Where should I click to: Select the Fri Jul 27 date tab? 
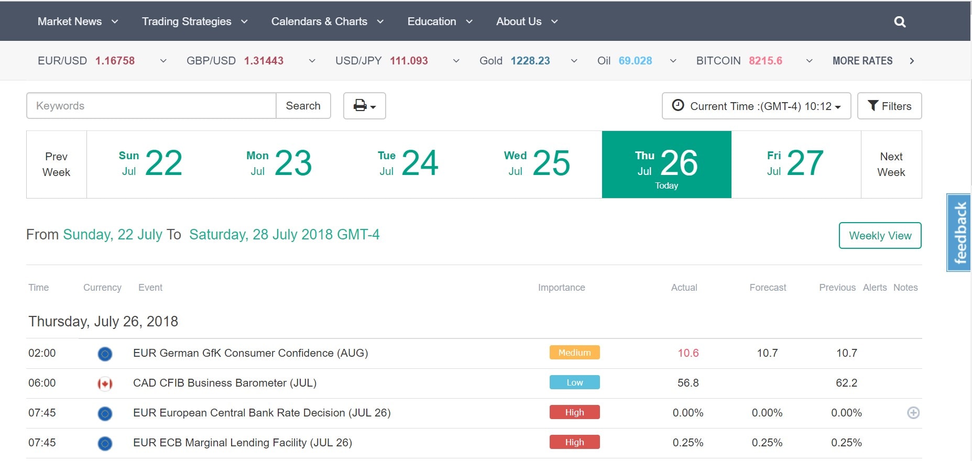tap(795, 164)
